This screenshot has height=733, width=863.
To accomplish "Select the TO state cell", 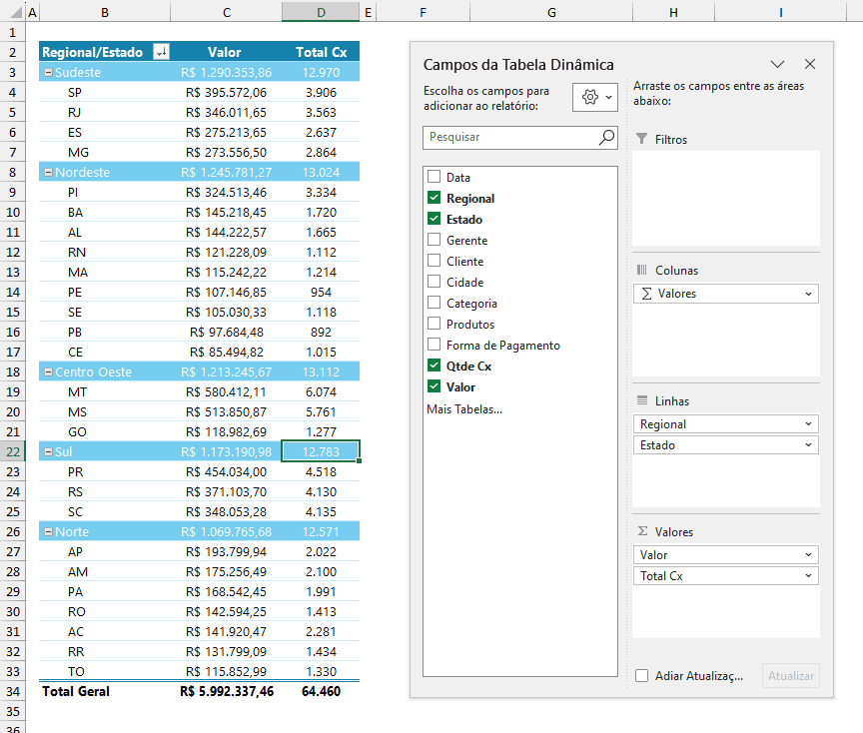I will pyautogui.click(x=105, y=671).
